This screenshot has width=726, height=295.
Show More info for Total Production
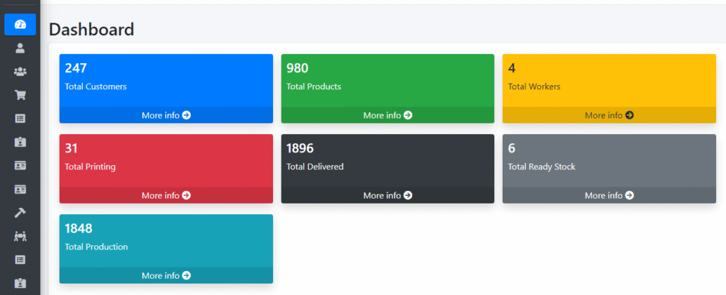[x=166, y=276]
